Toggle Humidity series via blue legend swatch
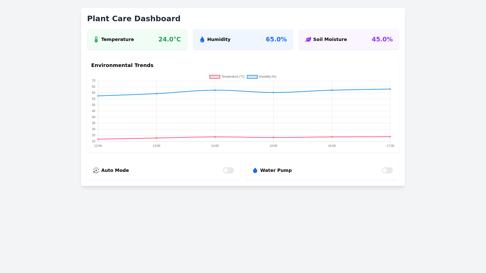486x273 pixels. (x=252, y=77)
